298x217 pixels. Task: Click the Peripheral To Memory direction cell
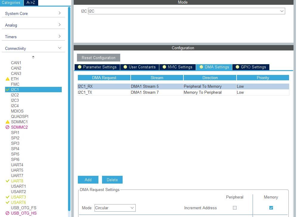(x=210, y=86)
